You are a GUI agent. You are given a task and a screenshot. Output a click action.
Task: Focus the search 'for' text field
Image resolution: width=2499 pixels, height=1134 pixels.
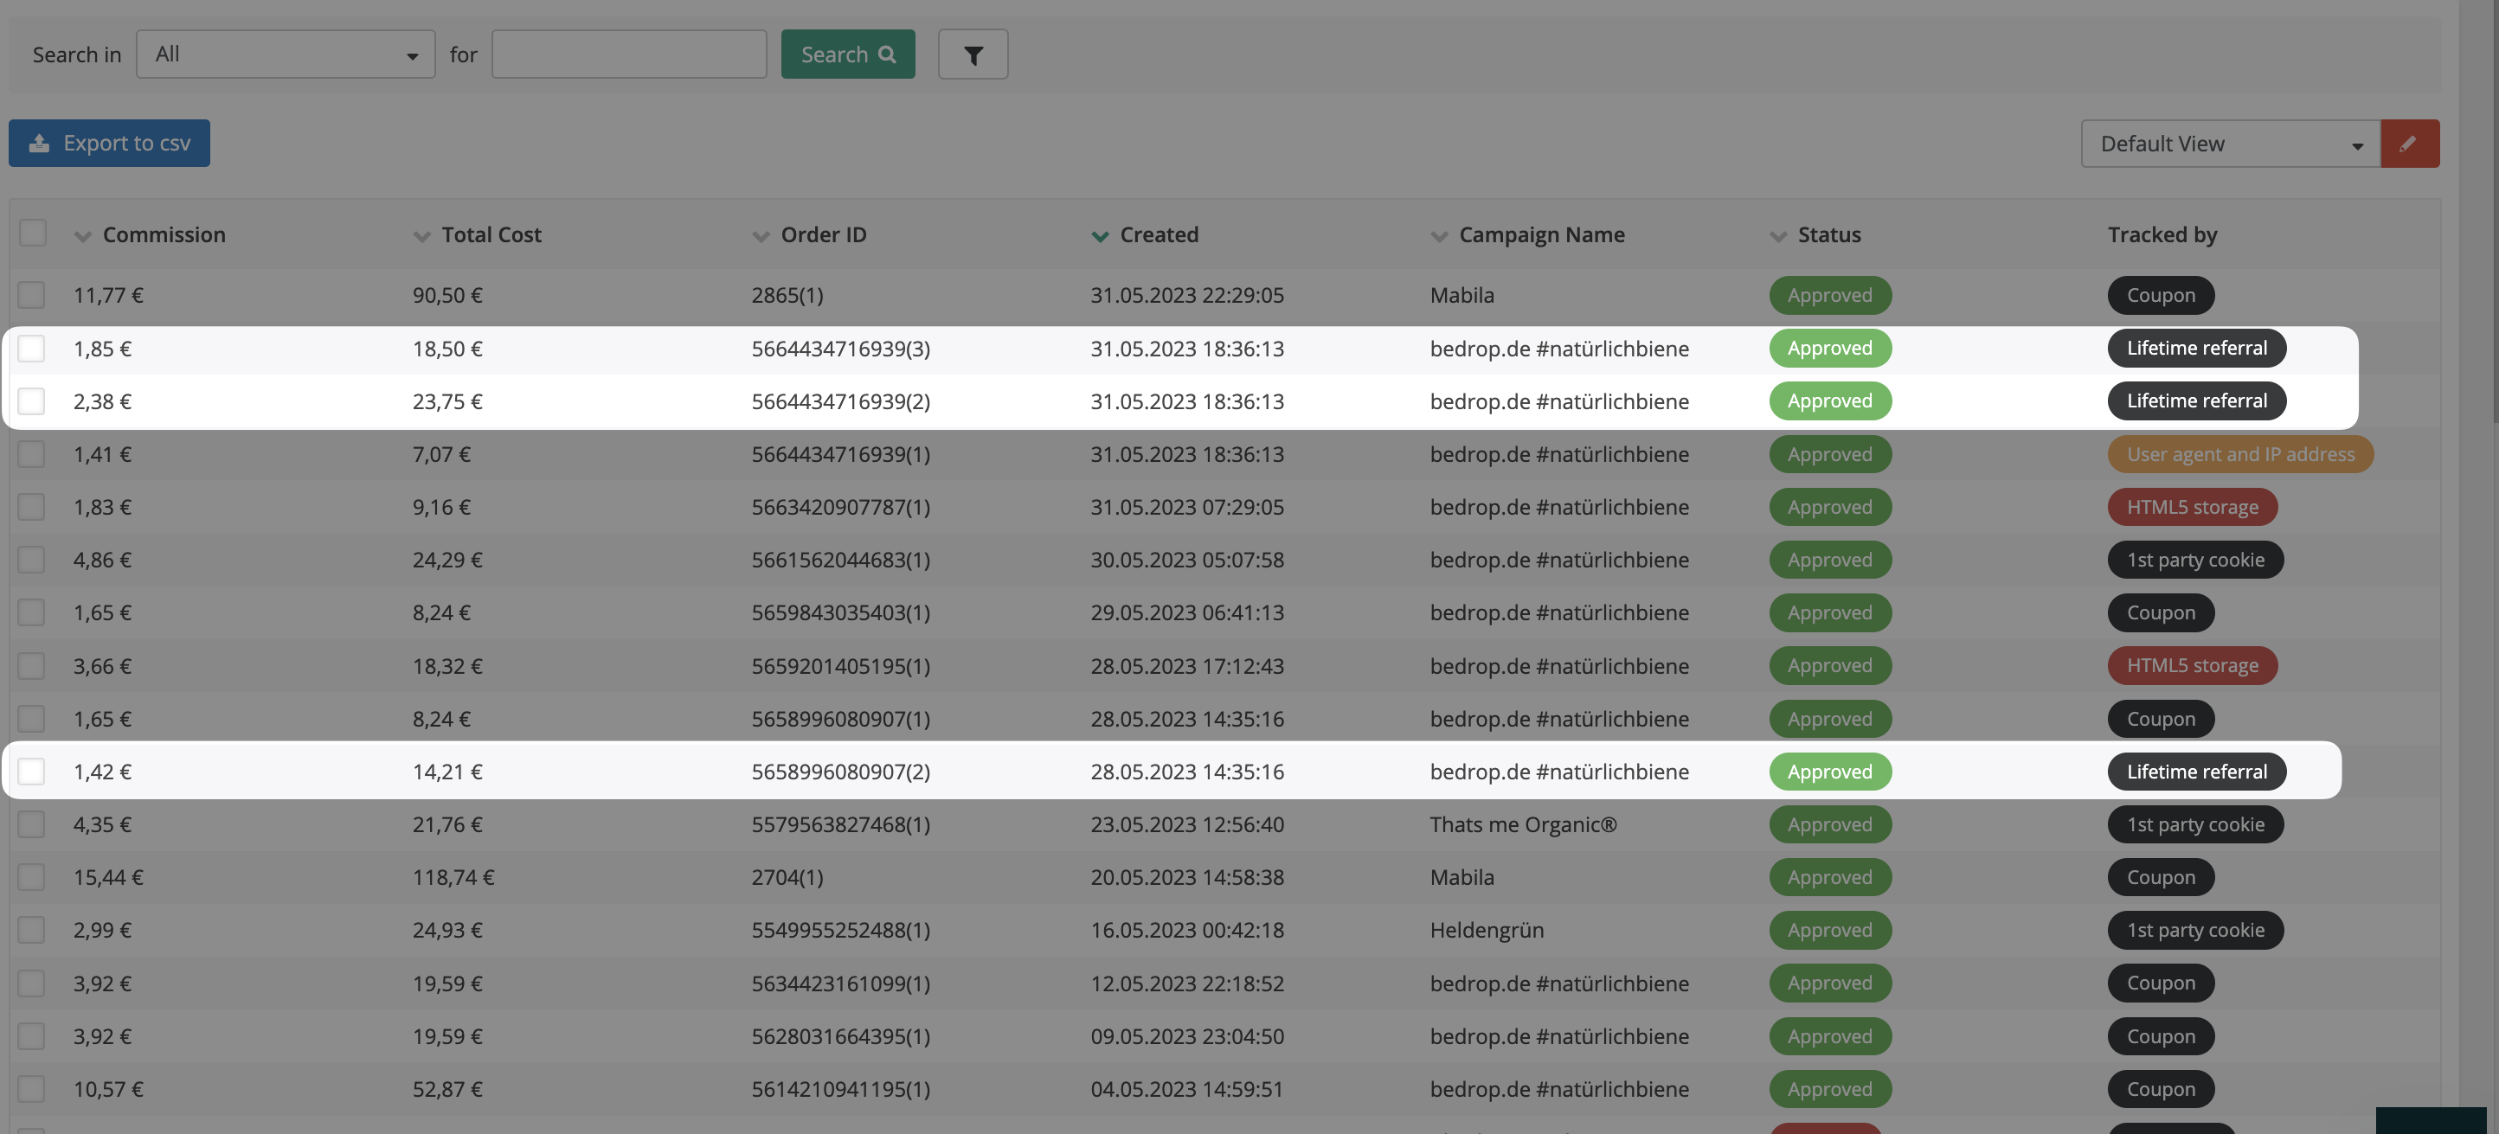[628, 54]
